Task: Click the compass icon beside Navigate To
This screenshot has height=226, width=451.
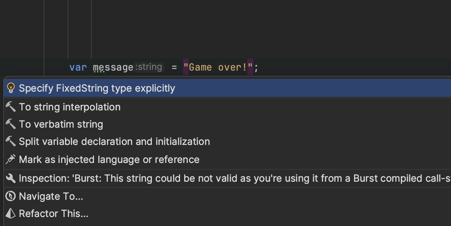Action: [11, 196]
